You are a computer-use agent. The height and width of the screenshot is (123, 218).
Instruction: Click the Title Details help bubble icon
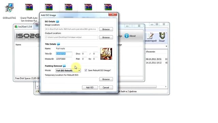point(59,44)
